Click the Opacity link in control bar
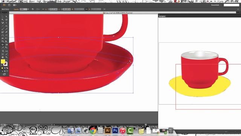Viewport: 241px width, 136px height. click(x=16, y=9)
